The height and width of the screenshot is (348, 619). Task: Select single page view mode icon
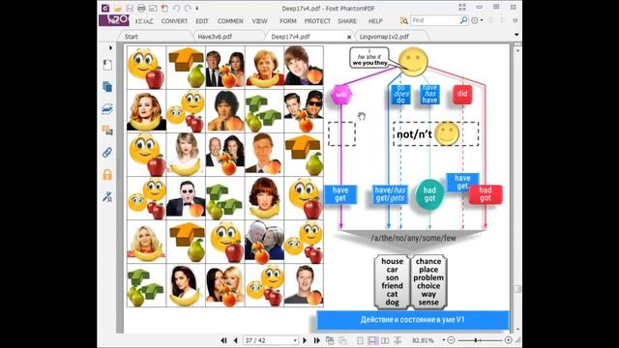[x=360, y=340]
